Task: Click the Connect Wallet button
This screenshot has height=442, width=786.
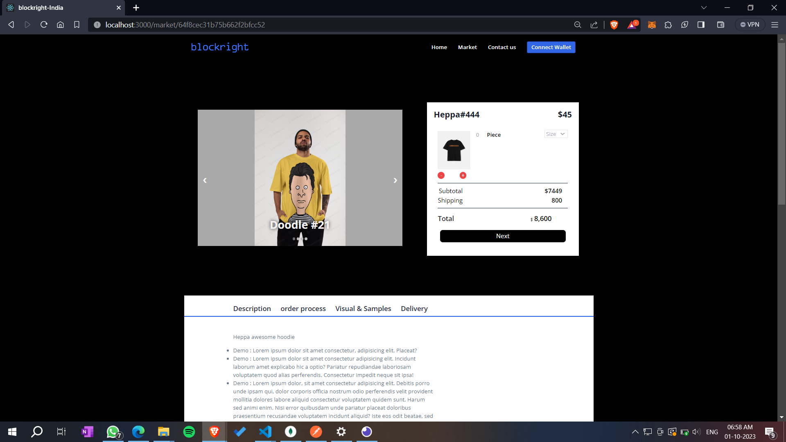Action: tap(551, 47)
